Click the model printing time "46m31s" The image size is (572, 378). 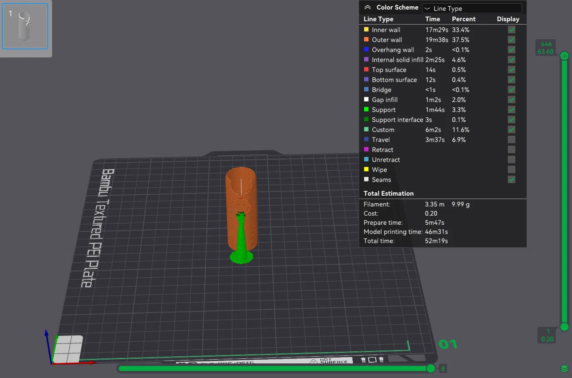point(437,232)
